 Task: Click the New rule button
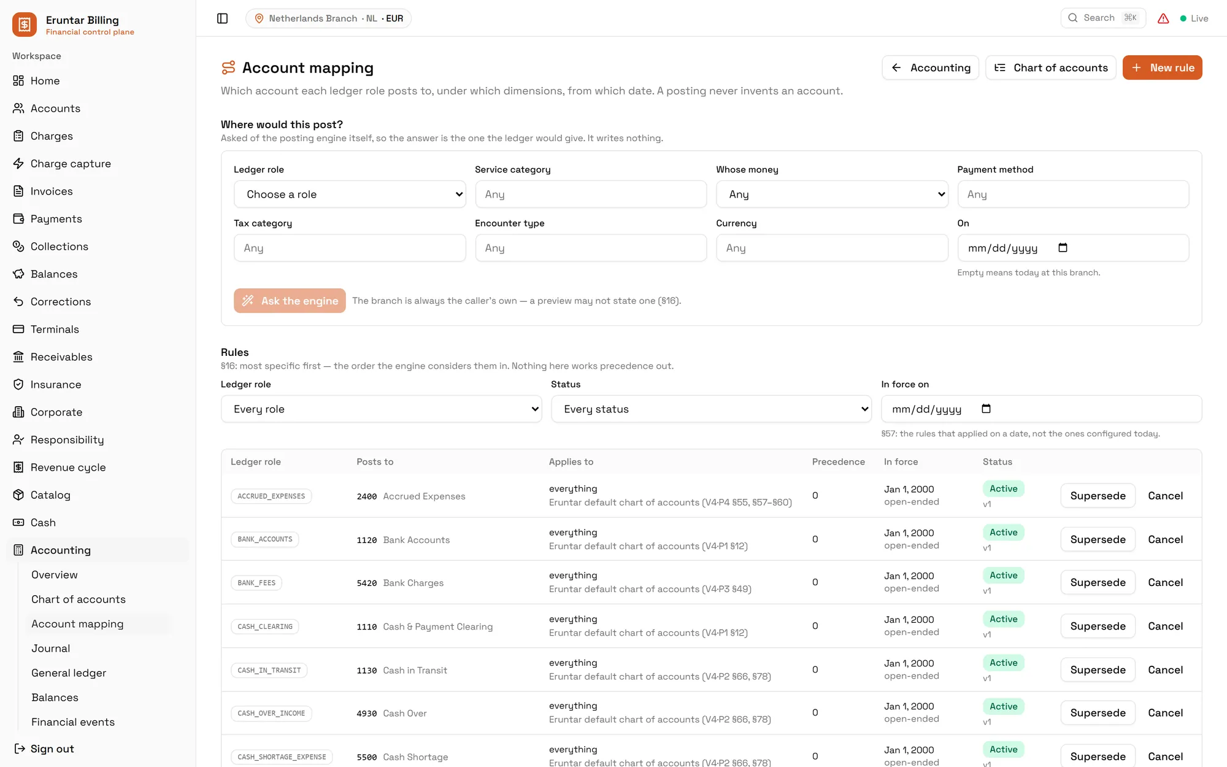coord(1162,67)
